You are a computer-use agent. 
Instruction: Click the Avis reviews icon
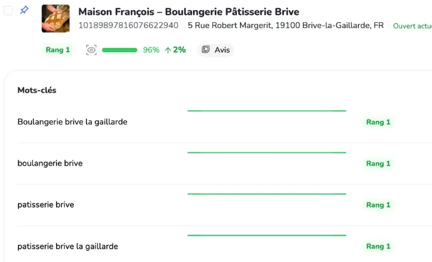pyautogui.click(x=206, y=50)
